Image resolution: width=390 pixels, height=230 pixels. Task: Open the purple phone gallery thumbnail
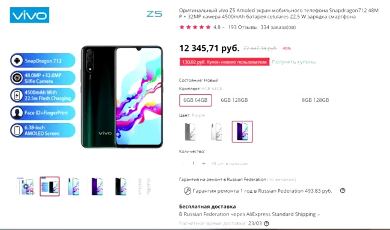[x=97, y=186]
